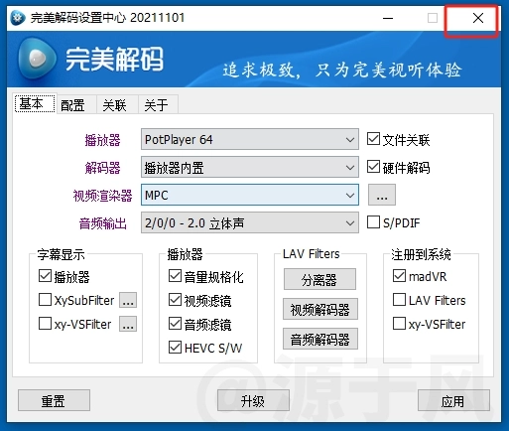Toggle the 视频滤镜 checkbox

(x=175, y=300)
